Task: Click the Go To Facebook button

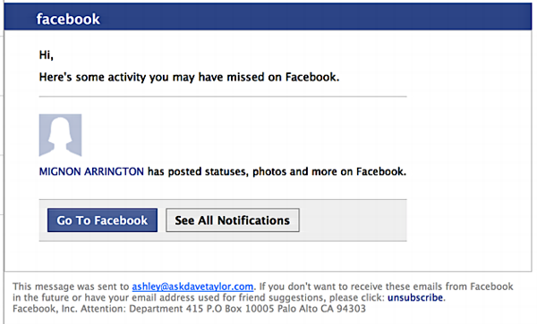Action: coord(102,220)
